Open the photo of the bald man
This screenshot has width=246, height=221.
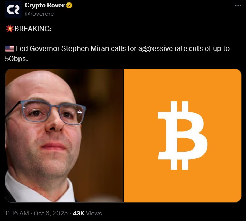(64, 136)
